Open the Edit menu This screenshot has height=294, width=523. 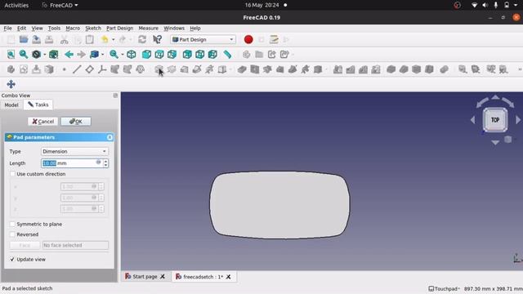(x=22, y=29)
